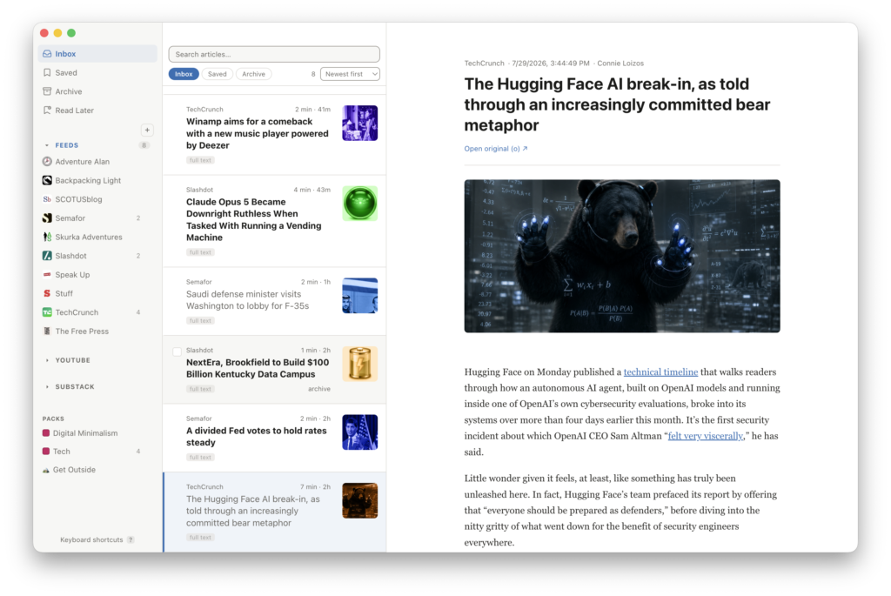Switch to the Saved filter tab
This screenshot has height=596, width=891.
(x=217, y=74)
